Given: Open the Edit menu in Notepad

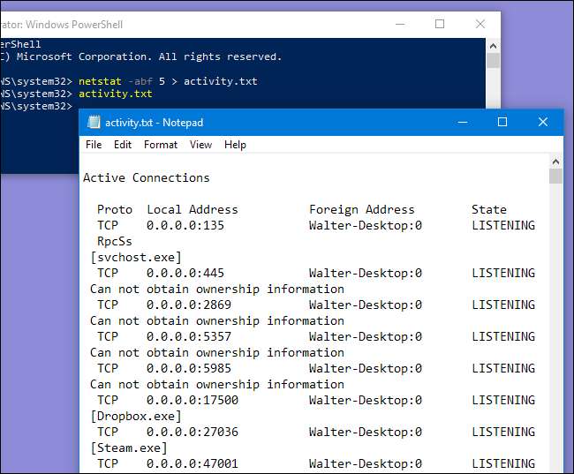Looking at the screenshot, I should point(123,145).
